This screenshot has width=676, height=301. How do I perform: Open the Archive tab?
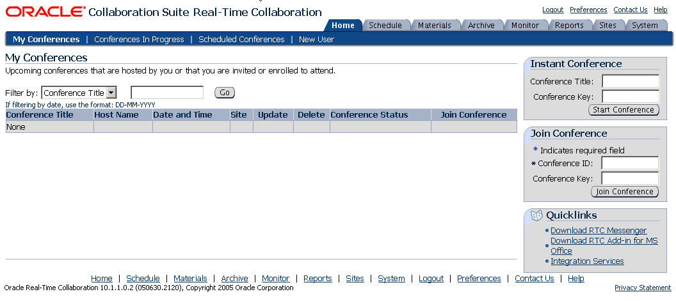tap(481, 26)
